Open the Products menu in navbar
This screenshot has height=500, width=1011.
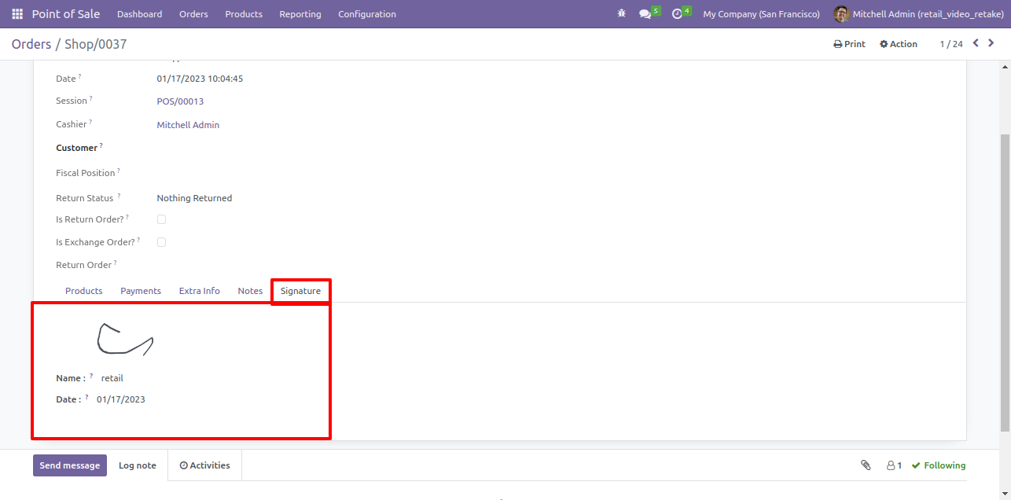coord(244,14)
